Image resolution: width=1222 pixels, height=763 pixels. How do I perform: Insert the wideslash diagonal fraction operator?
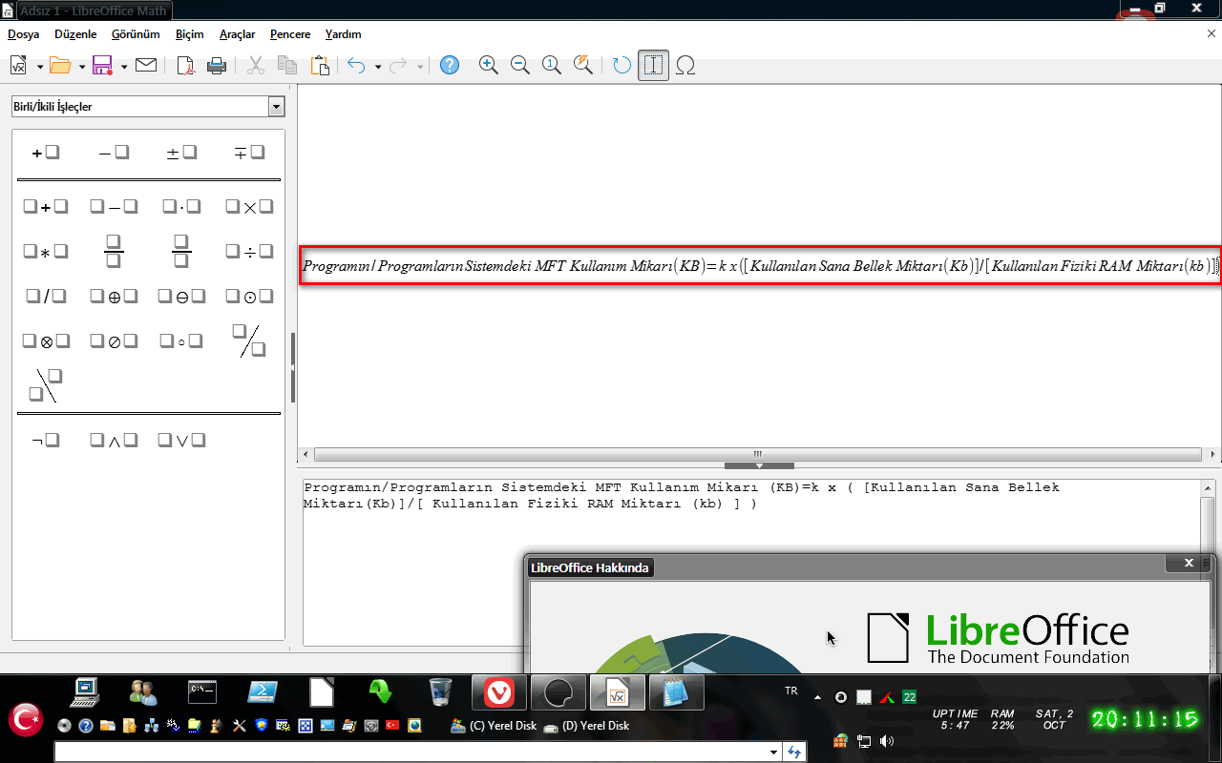[x=249, y=340]
